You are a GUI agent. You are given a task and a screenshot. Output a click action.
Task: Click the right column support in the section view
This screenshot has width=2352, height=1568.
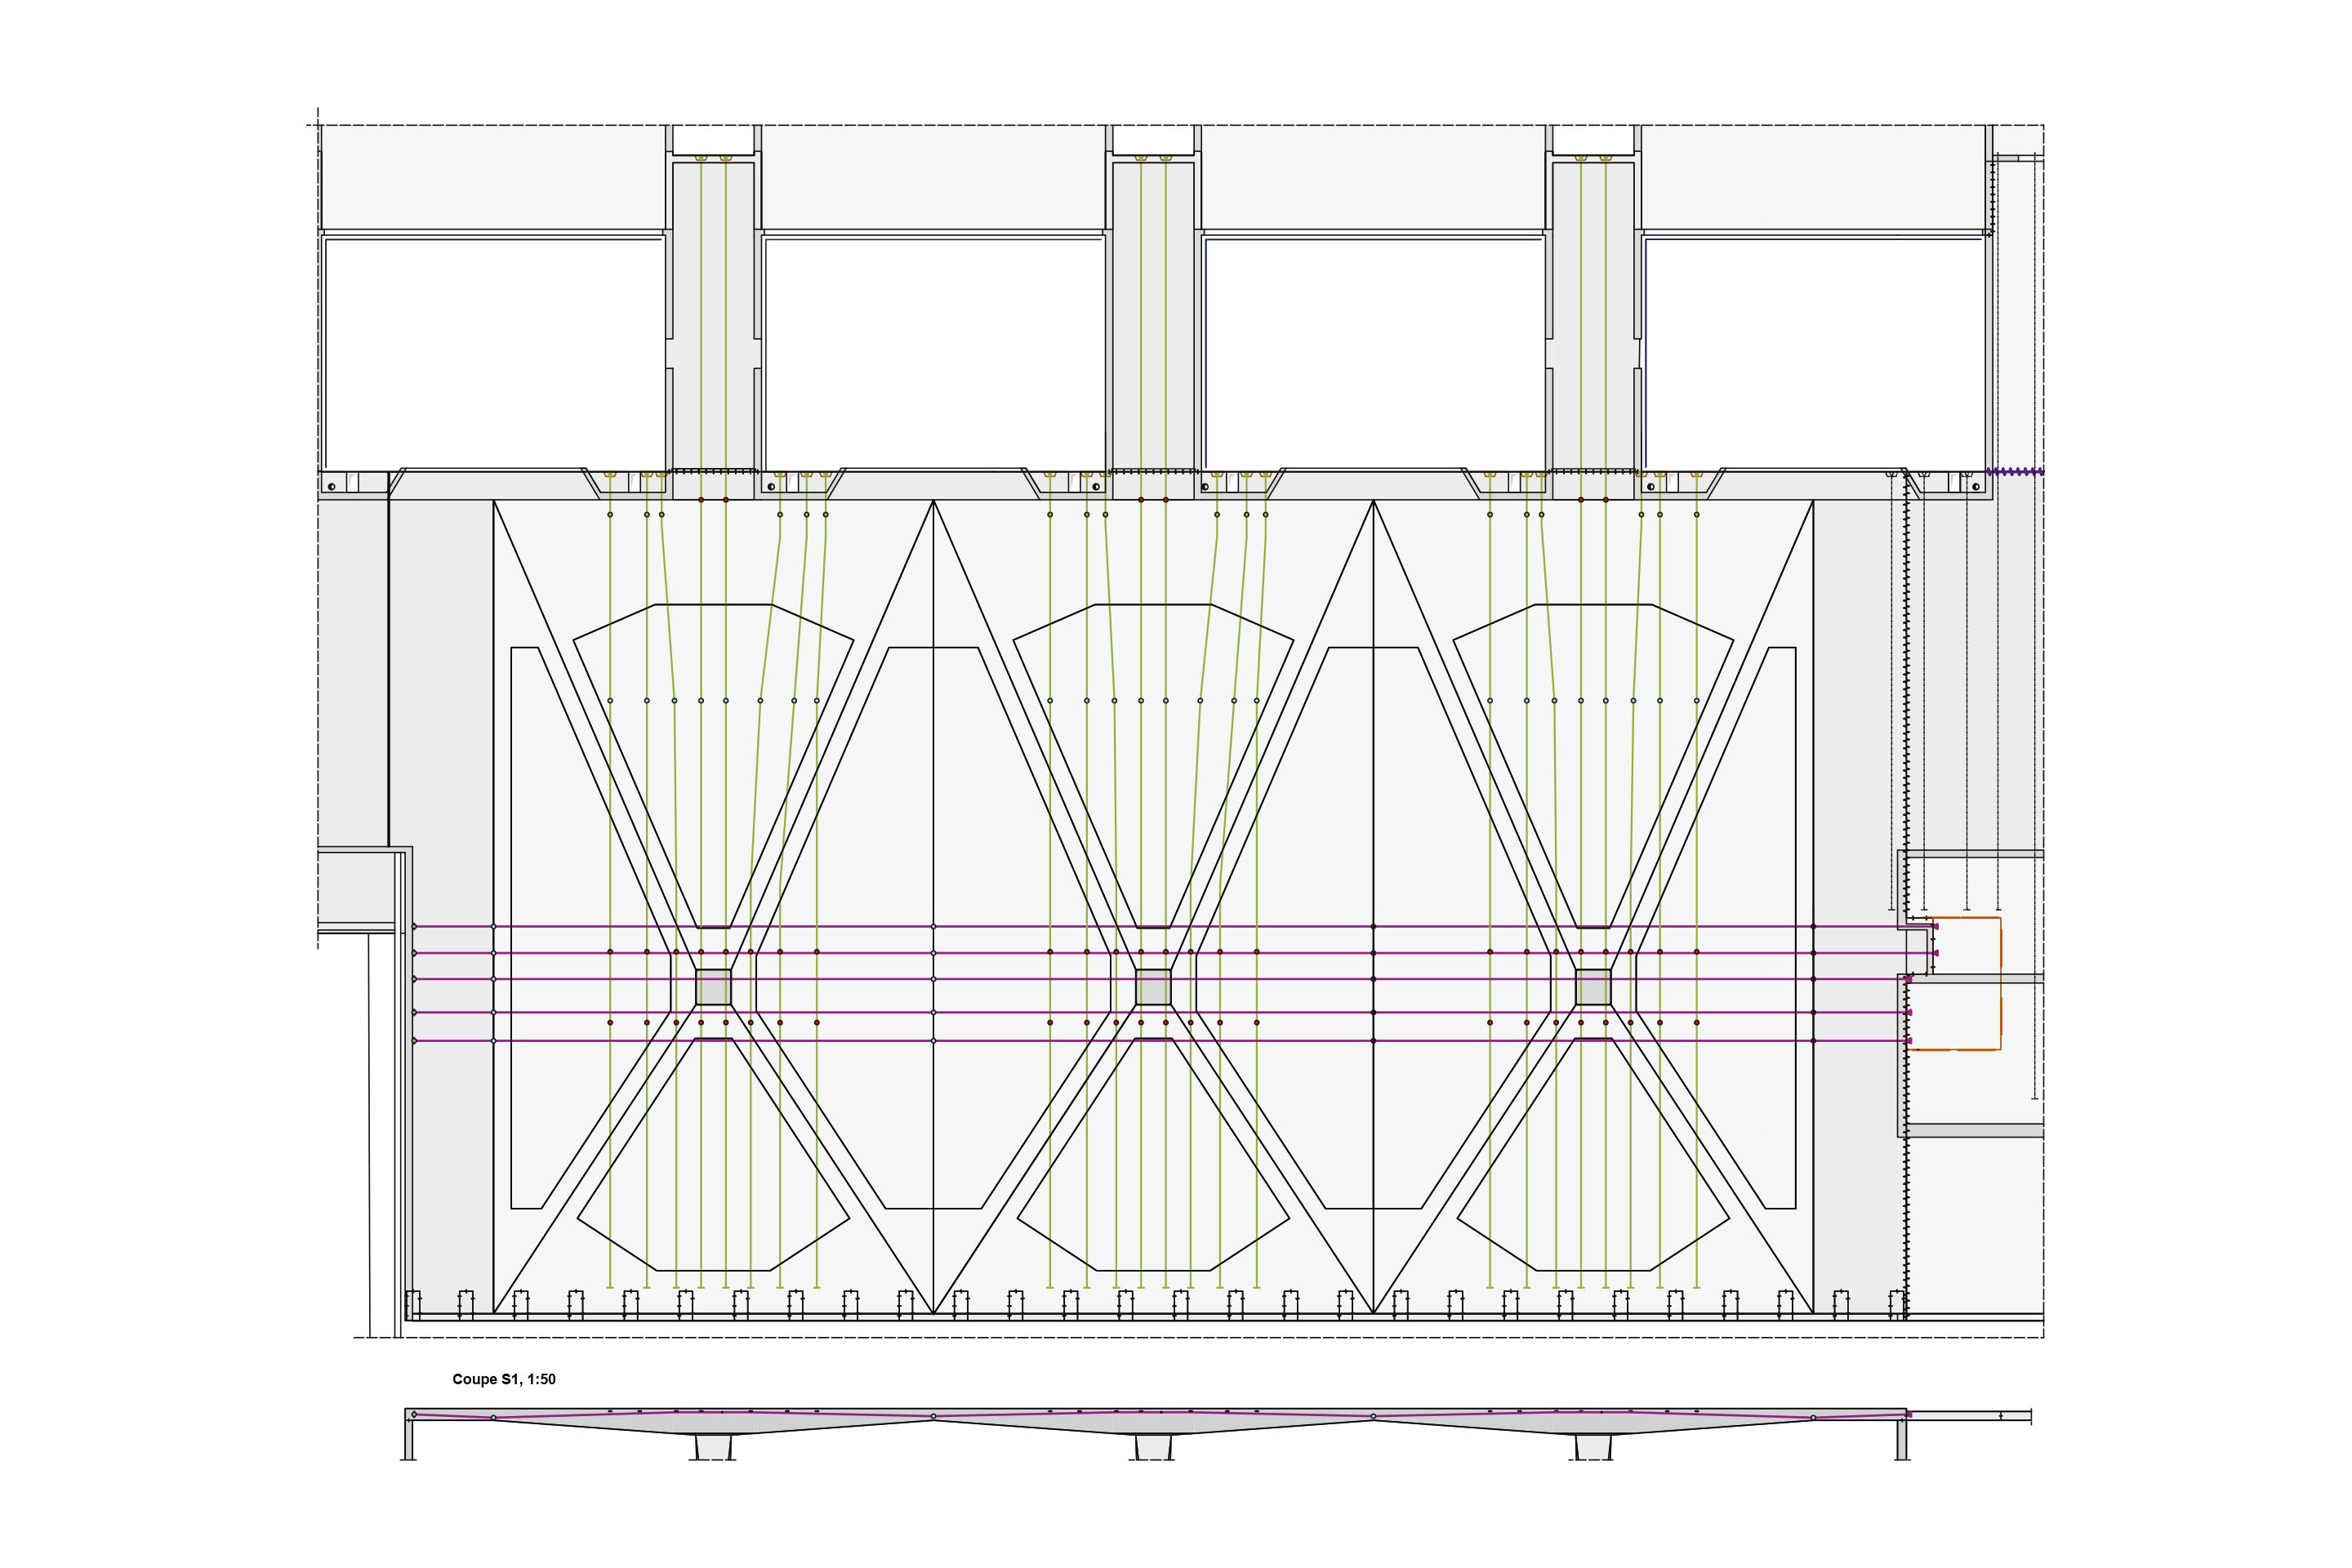pyautogui.click(x=1593, y=1447)
